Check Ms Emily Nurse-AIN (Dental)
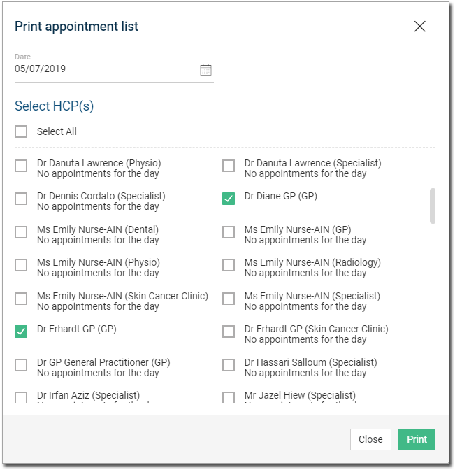 (21, 232)
